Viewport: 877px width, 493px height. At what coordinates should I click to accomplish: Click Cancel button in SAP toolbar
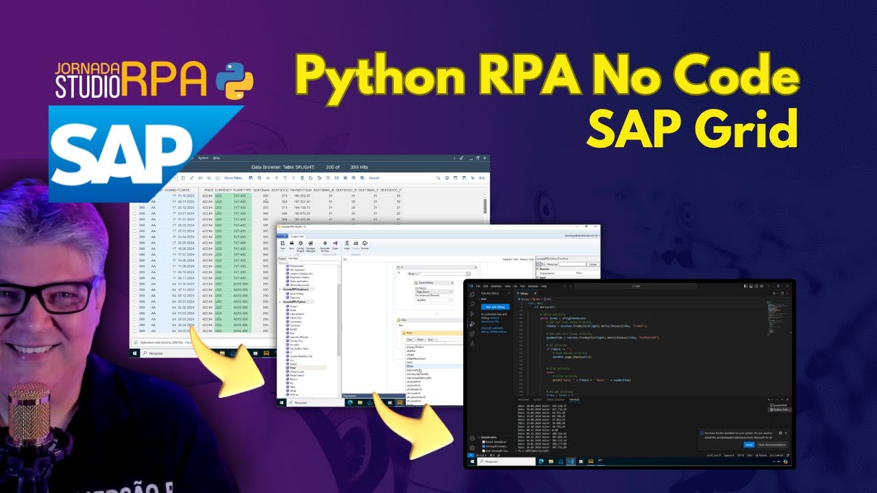(373, 178)
